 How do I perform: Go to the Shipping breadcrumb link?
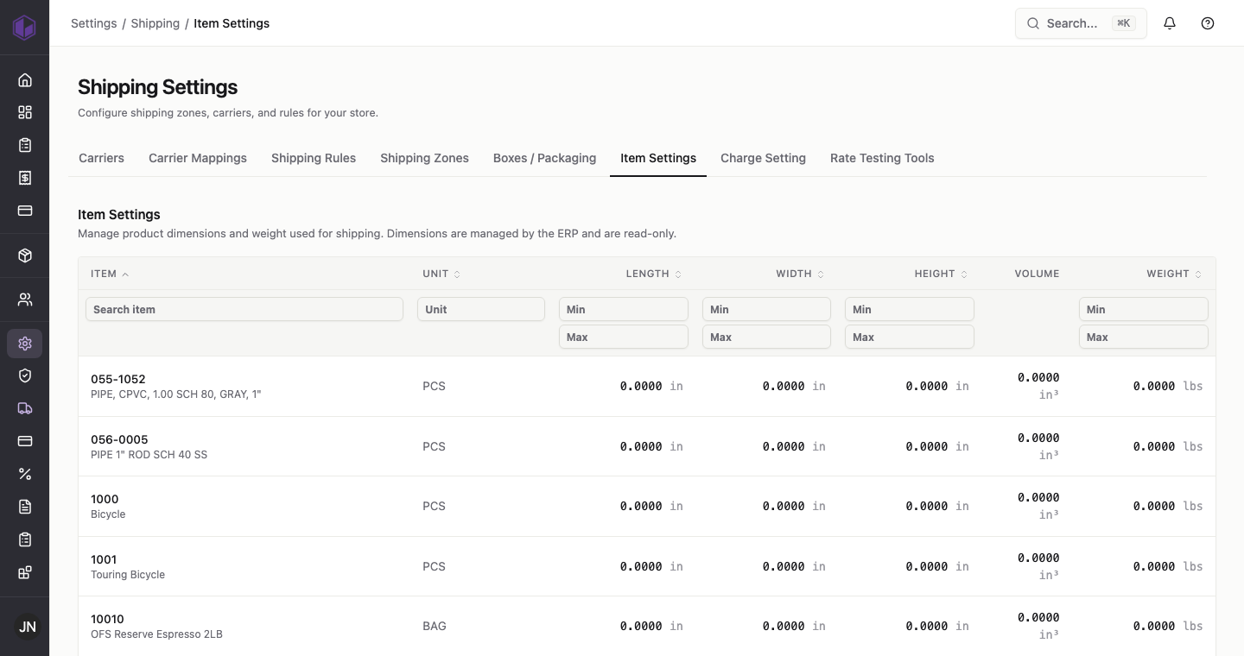[x=155, y=23]
